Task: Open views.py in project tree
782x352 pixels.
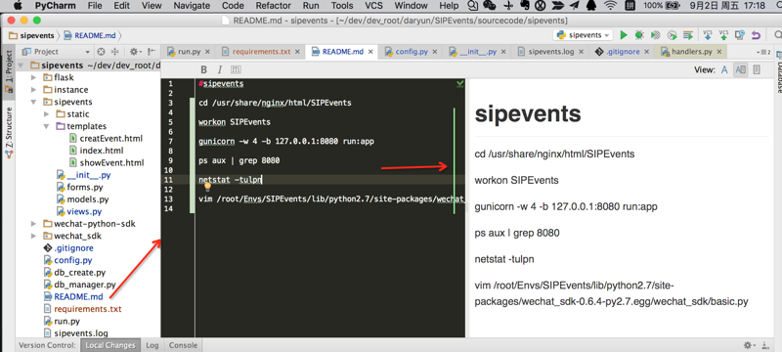Action: pos(84,211)
